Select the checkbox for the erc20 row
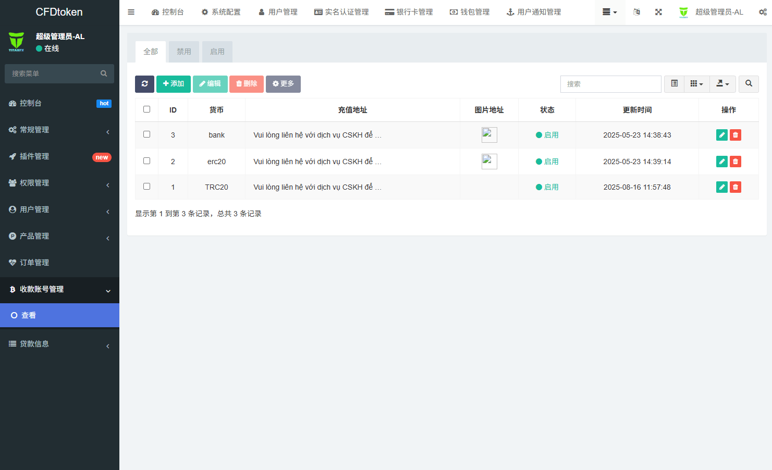772x470 pixels. [x=146, y=161]
